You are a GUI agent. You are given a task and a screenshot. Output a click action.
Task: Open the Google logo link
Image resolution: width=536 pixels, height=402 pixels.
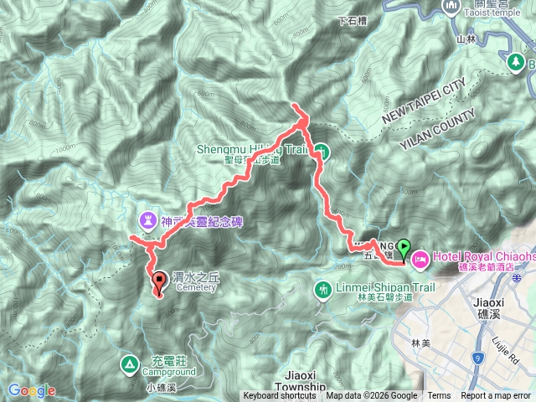32,390
